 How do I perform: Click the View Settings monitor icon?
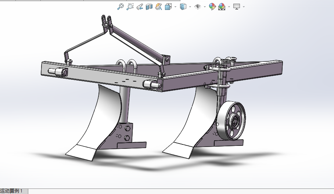(237, 7)
